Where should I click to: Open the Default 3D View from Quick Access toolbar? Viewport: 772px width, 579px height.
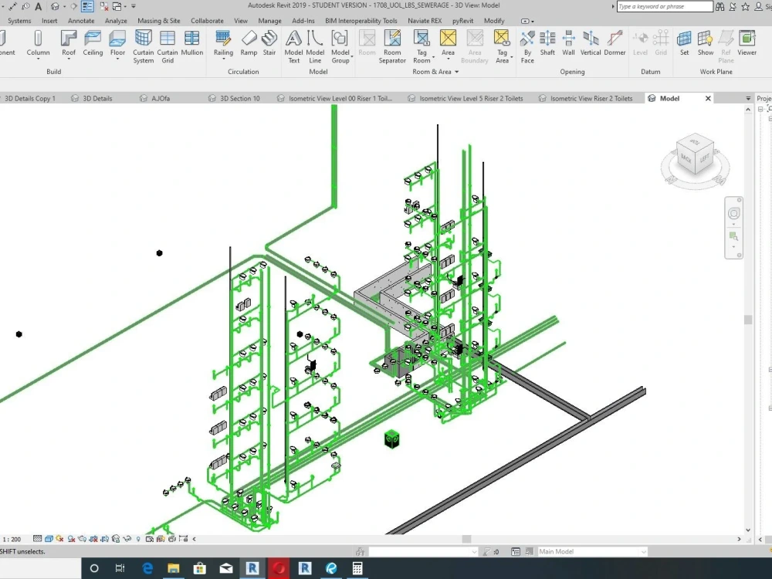point(54,6)
